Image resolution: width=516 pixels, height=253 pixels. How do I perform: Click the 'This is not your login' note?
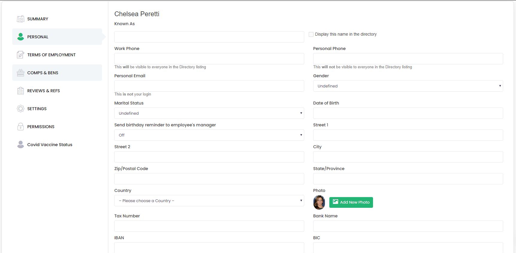pyautogui.click(x=133, y=94)
